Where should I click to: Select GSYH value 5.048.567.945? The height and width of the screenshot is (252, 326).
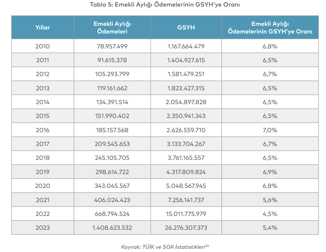(186, 186)
